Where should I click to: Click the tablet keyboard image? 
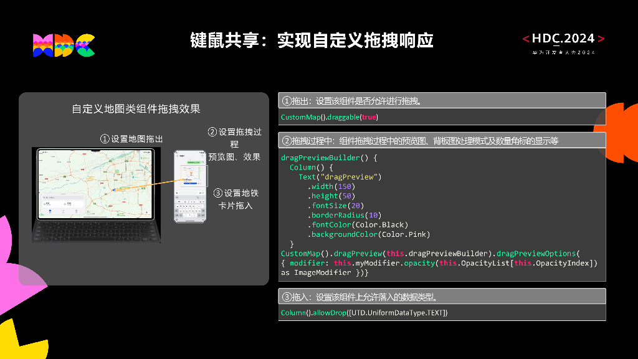click(x=96, y=232)
